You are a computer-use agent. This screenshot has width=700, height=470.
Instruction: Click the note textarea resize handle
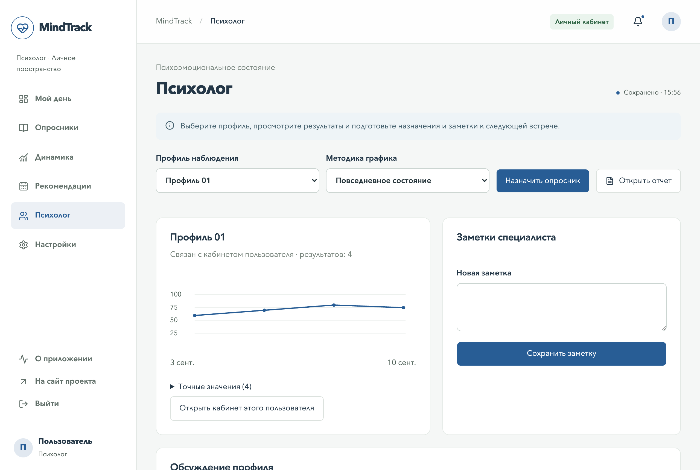click(663, 328)
